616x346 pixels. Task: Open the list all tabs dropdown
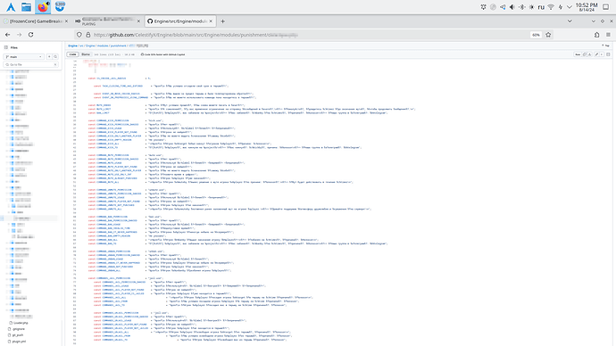[x=570, y=21]
